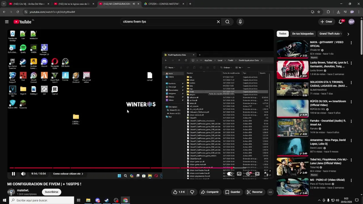This screenshot has height=204, width=363.
Task: Open options for Antaratma - Nico Parga video
Action: [351, 141]
